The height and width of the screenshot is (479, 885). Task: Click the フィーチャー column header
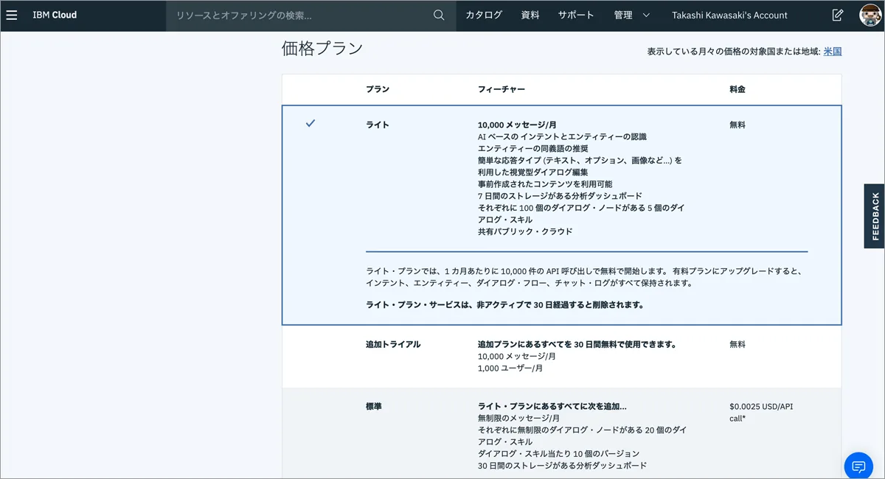tap(502, 89)
